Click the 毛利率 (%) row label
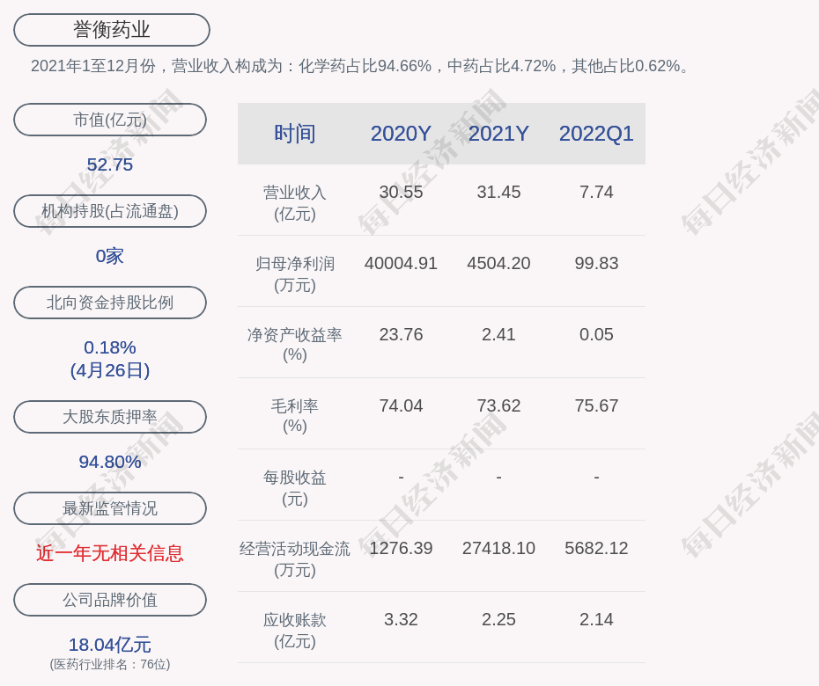The height and width of the screenshot is (686, 819). (295, 416)
